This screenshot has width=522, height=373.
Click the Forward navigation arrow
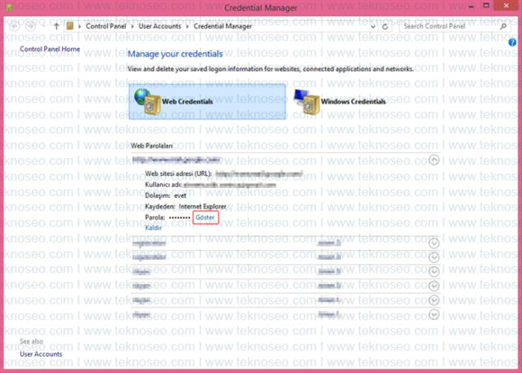coord(31,26)
